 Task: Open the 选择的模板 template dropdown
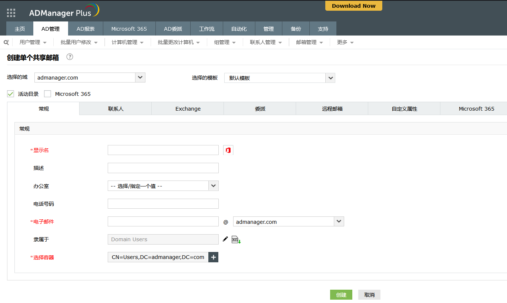tap(330, 78)
